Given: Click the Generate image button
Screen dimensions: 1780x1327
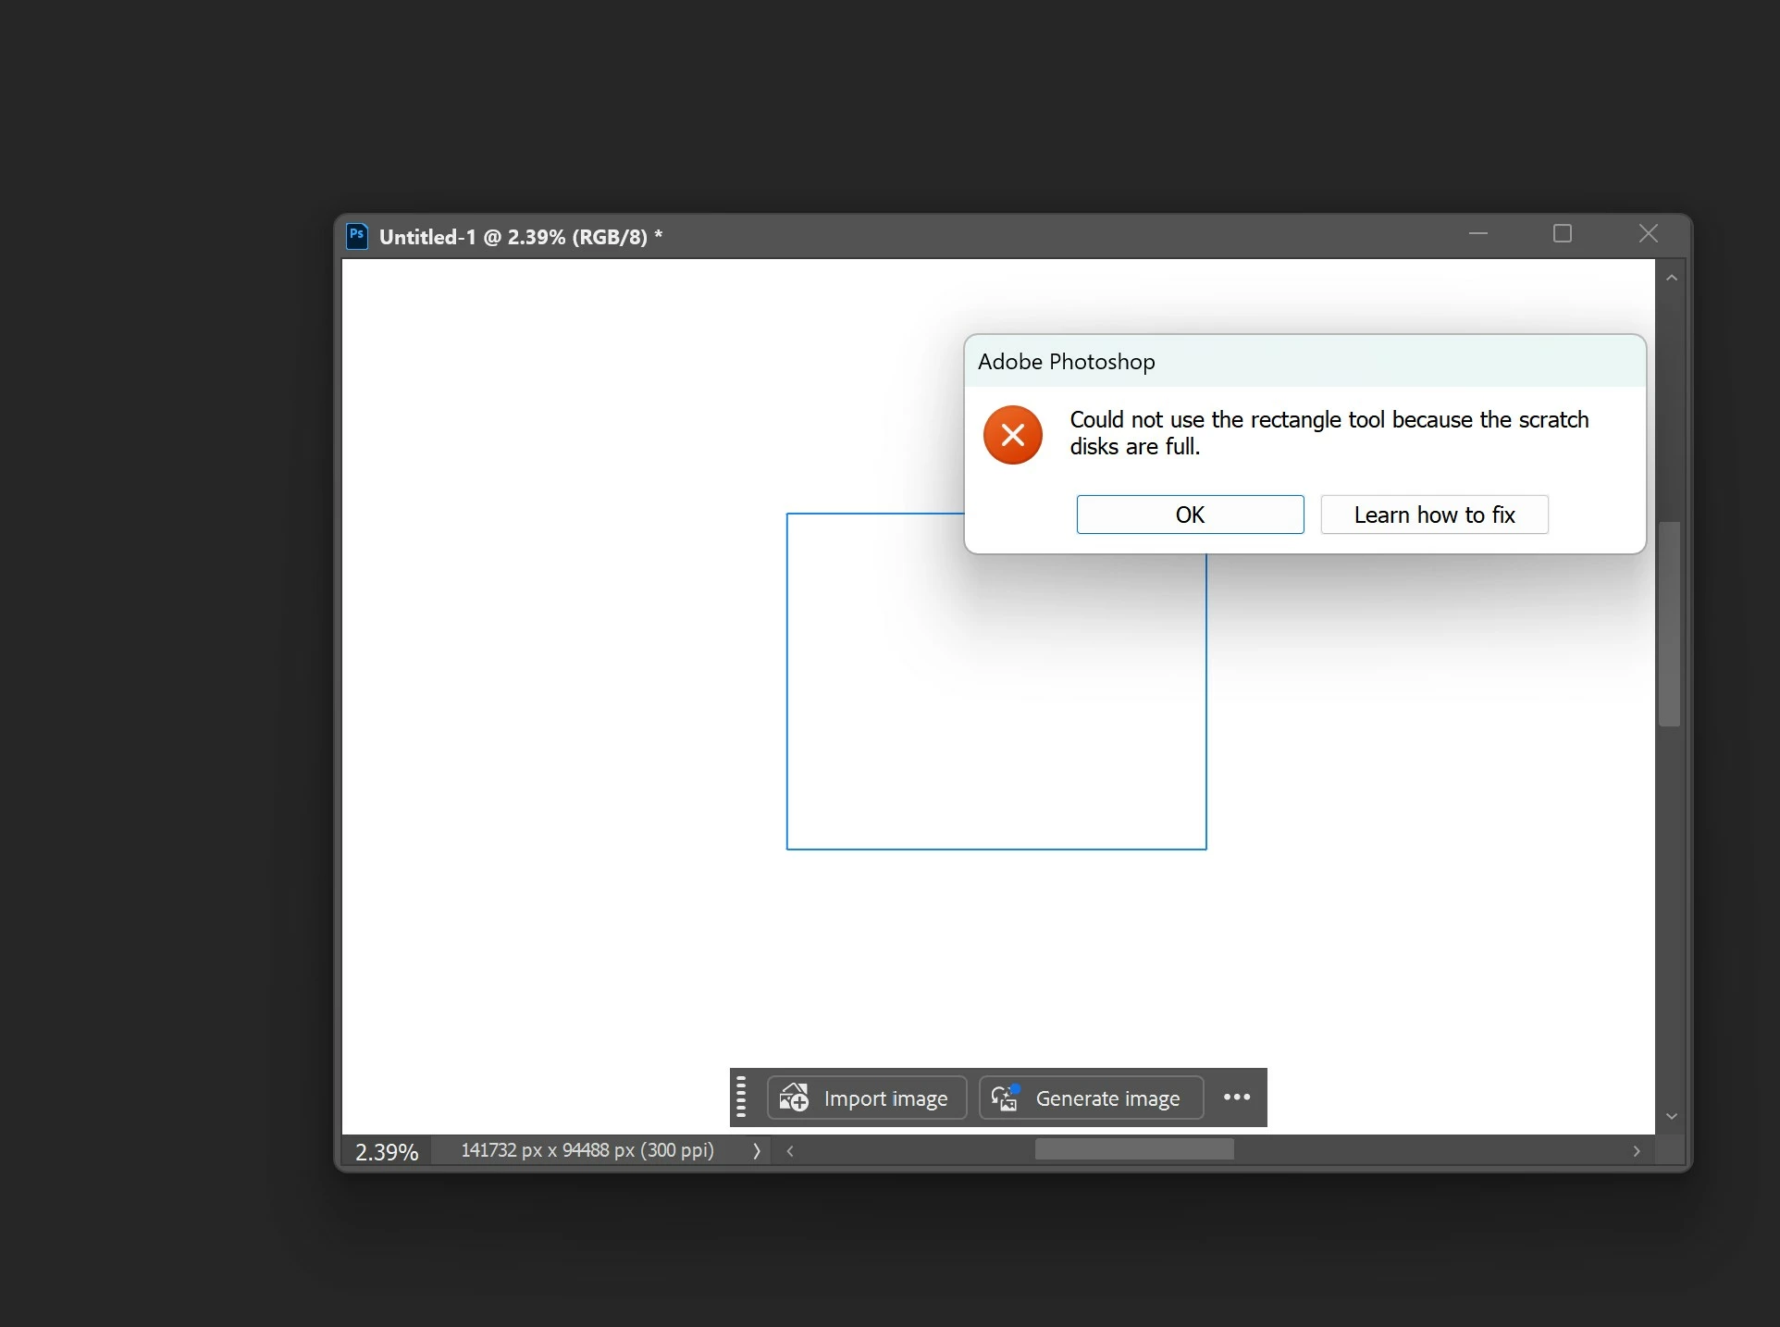Looking at the screenshot, I should tap(1091, 1098).
